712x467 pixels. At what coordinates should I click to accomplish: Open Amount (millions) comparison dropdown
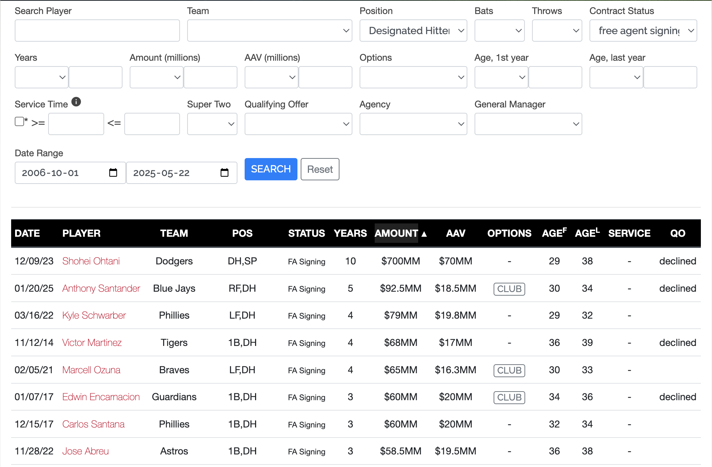click(x=157, y=77)
